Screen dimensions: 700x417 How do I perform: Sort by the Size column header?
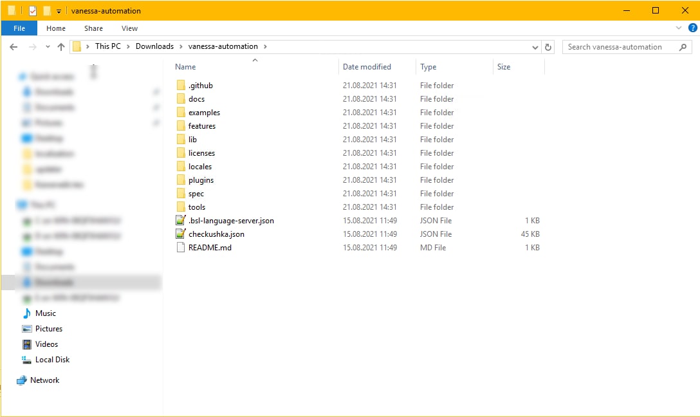pos(504,66)
